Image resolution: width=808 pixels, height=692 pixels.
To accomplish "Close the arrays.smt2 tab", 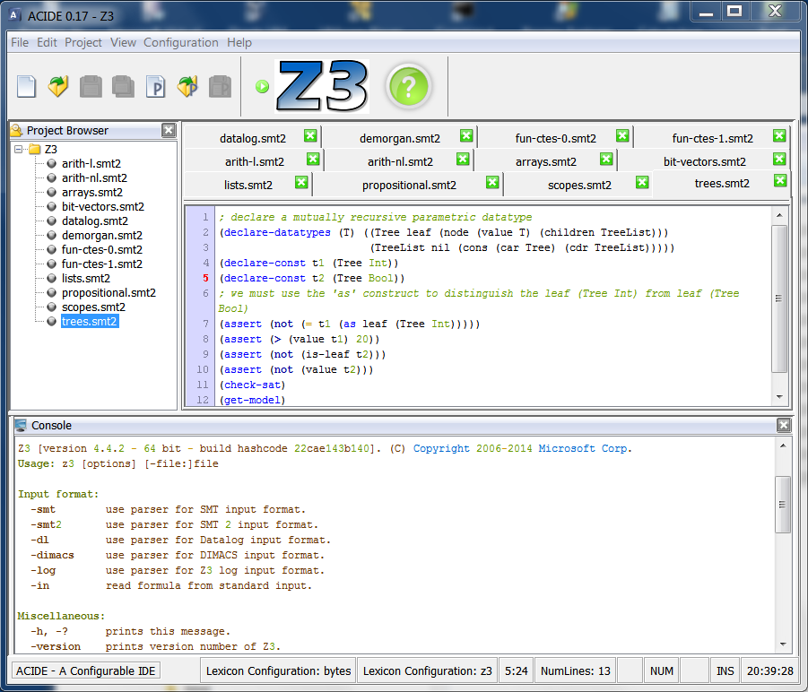I will pos(606,159).
